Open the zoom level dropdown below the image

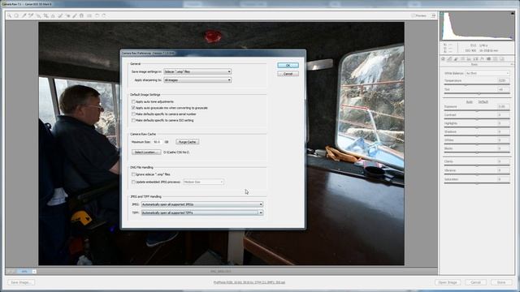pos(34,272)
